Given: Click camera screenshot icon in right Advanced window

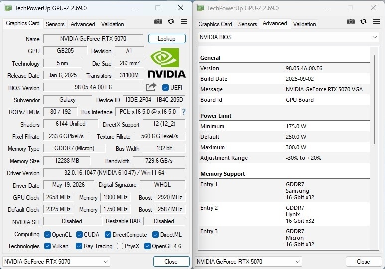Looking at the screenshot, I should point(351,21).
